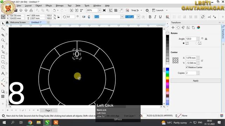Open the Table menu
The image size is (225, 126).
[78, 6]
